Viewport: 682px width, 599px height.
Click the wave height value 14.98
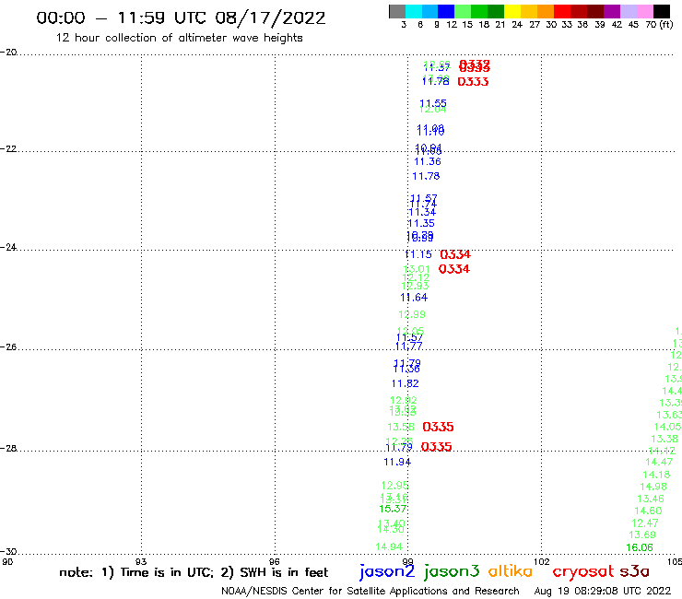[653, 487]
